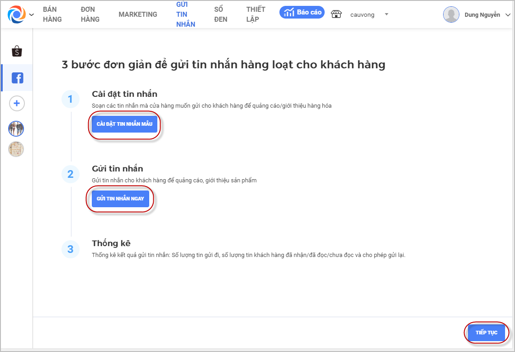Open the fanpage avatar with people photo
The height and width of the screenshot is (352, 515).
[x=16, y=129]
